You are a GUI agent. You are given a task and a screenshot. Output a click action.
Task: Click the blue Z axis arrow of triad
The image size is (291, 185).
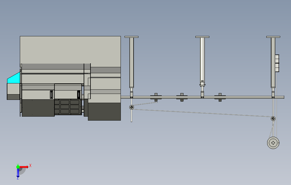pyautogui.click(x=18, y=173)
